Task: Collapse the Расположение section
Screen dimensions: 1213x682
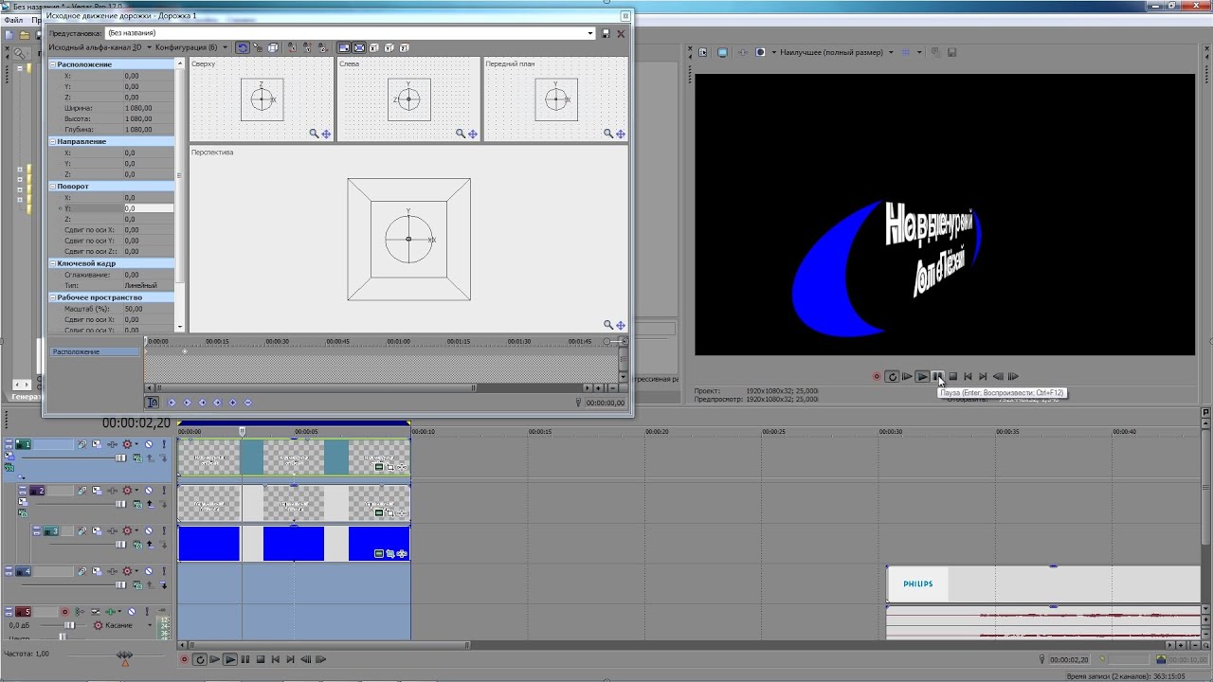Action: click(x=53, y=64)
